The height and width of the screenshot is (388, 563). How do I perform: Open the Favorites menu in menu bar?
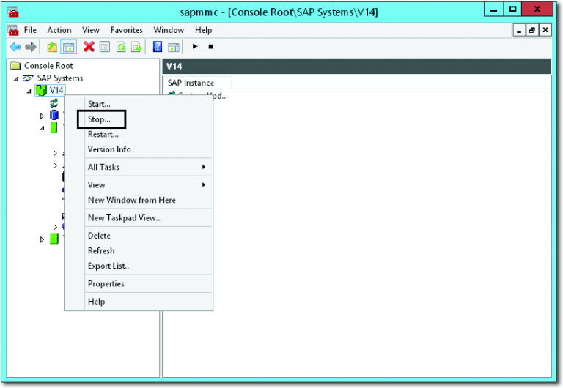pyautogui.click(x=127, y=30)
